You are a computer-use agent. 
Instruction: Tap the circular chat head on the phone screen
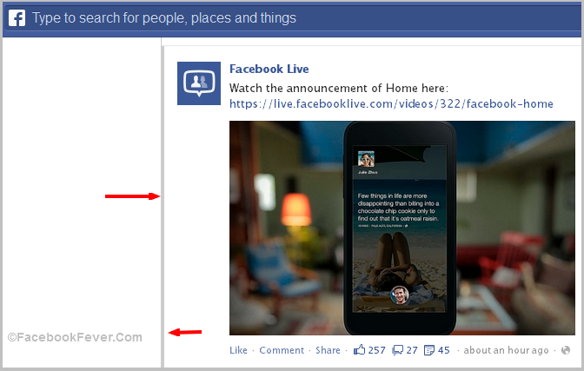[399, 295]
